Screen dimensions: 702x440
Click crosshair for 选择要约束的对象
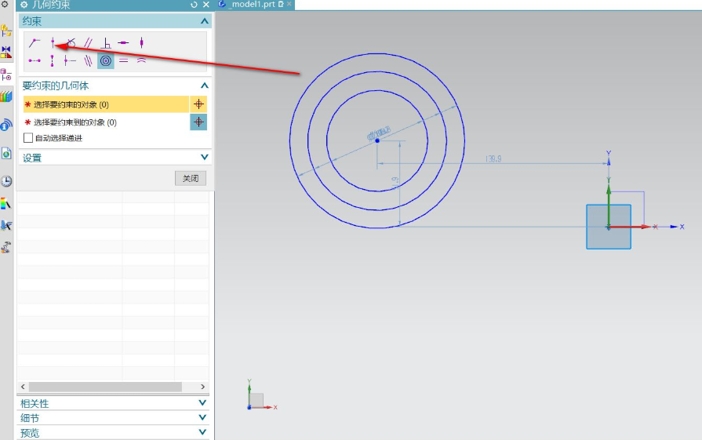click(x=198, y=104)
